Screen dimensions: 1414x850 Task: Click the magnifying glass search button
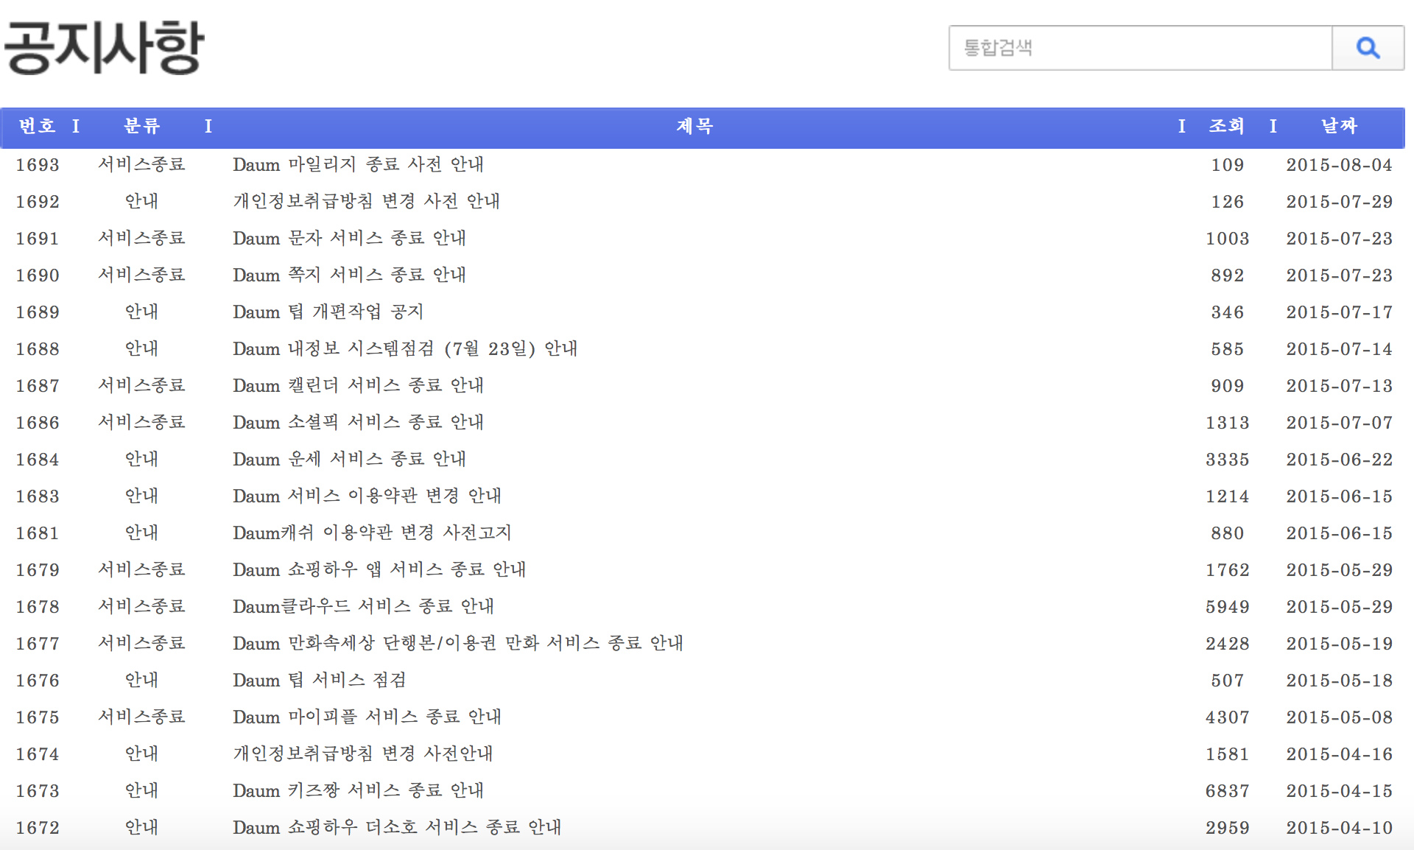click(1368, 49)
